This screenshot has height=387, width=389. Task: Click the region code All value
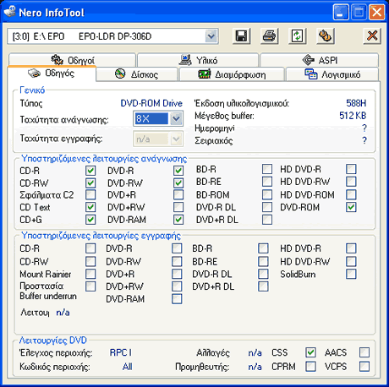pyautogui.click(x=128, y=367)
